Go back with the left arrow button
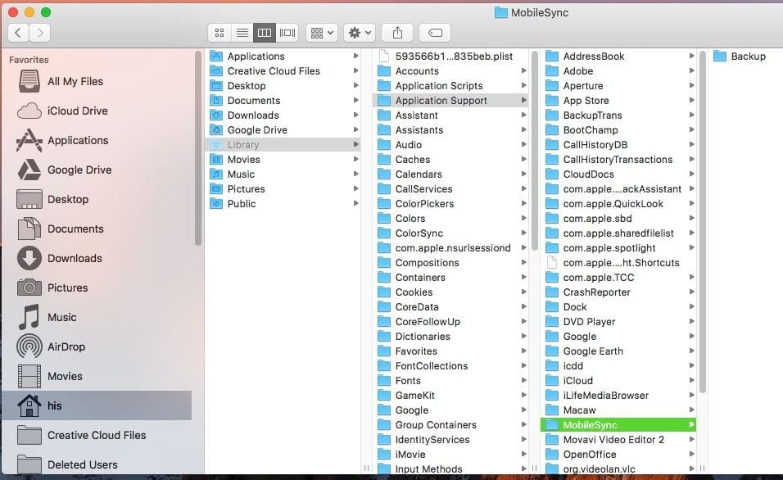The width and height of the screenshot is (783, 480). 19,33
